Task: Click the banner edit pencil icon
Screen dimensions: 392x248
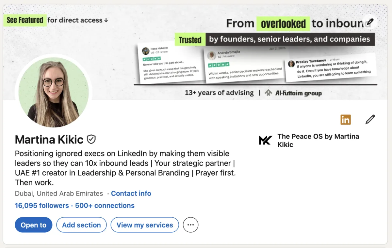Action: (x=370, y=22)
